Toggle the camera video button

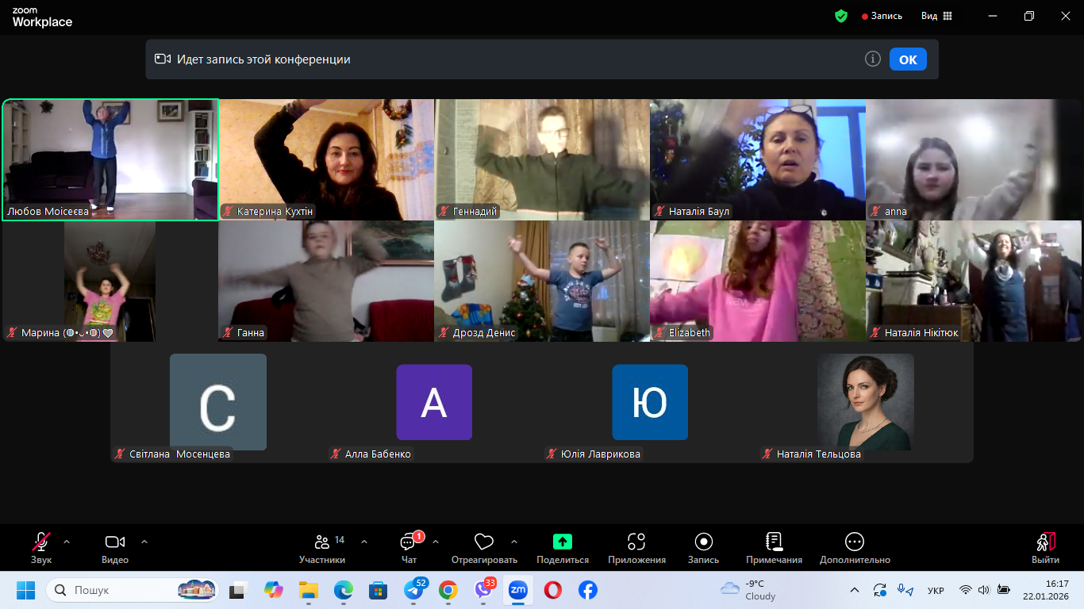point(115,542)
